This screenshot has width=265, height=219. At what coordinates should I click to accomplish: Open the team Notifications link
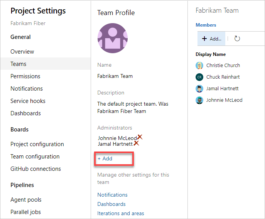click(112, 195)
